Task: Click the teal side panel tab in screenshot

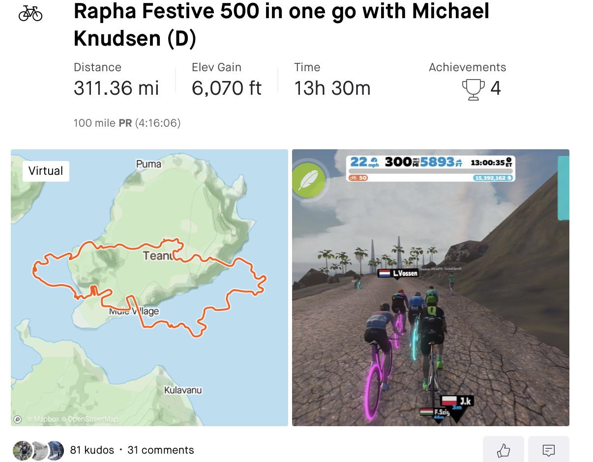Action: tap(563, 188)
